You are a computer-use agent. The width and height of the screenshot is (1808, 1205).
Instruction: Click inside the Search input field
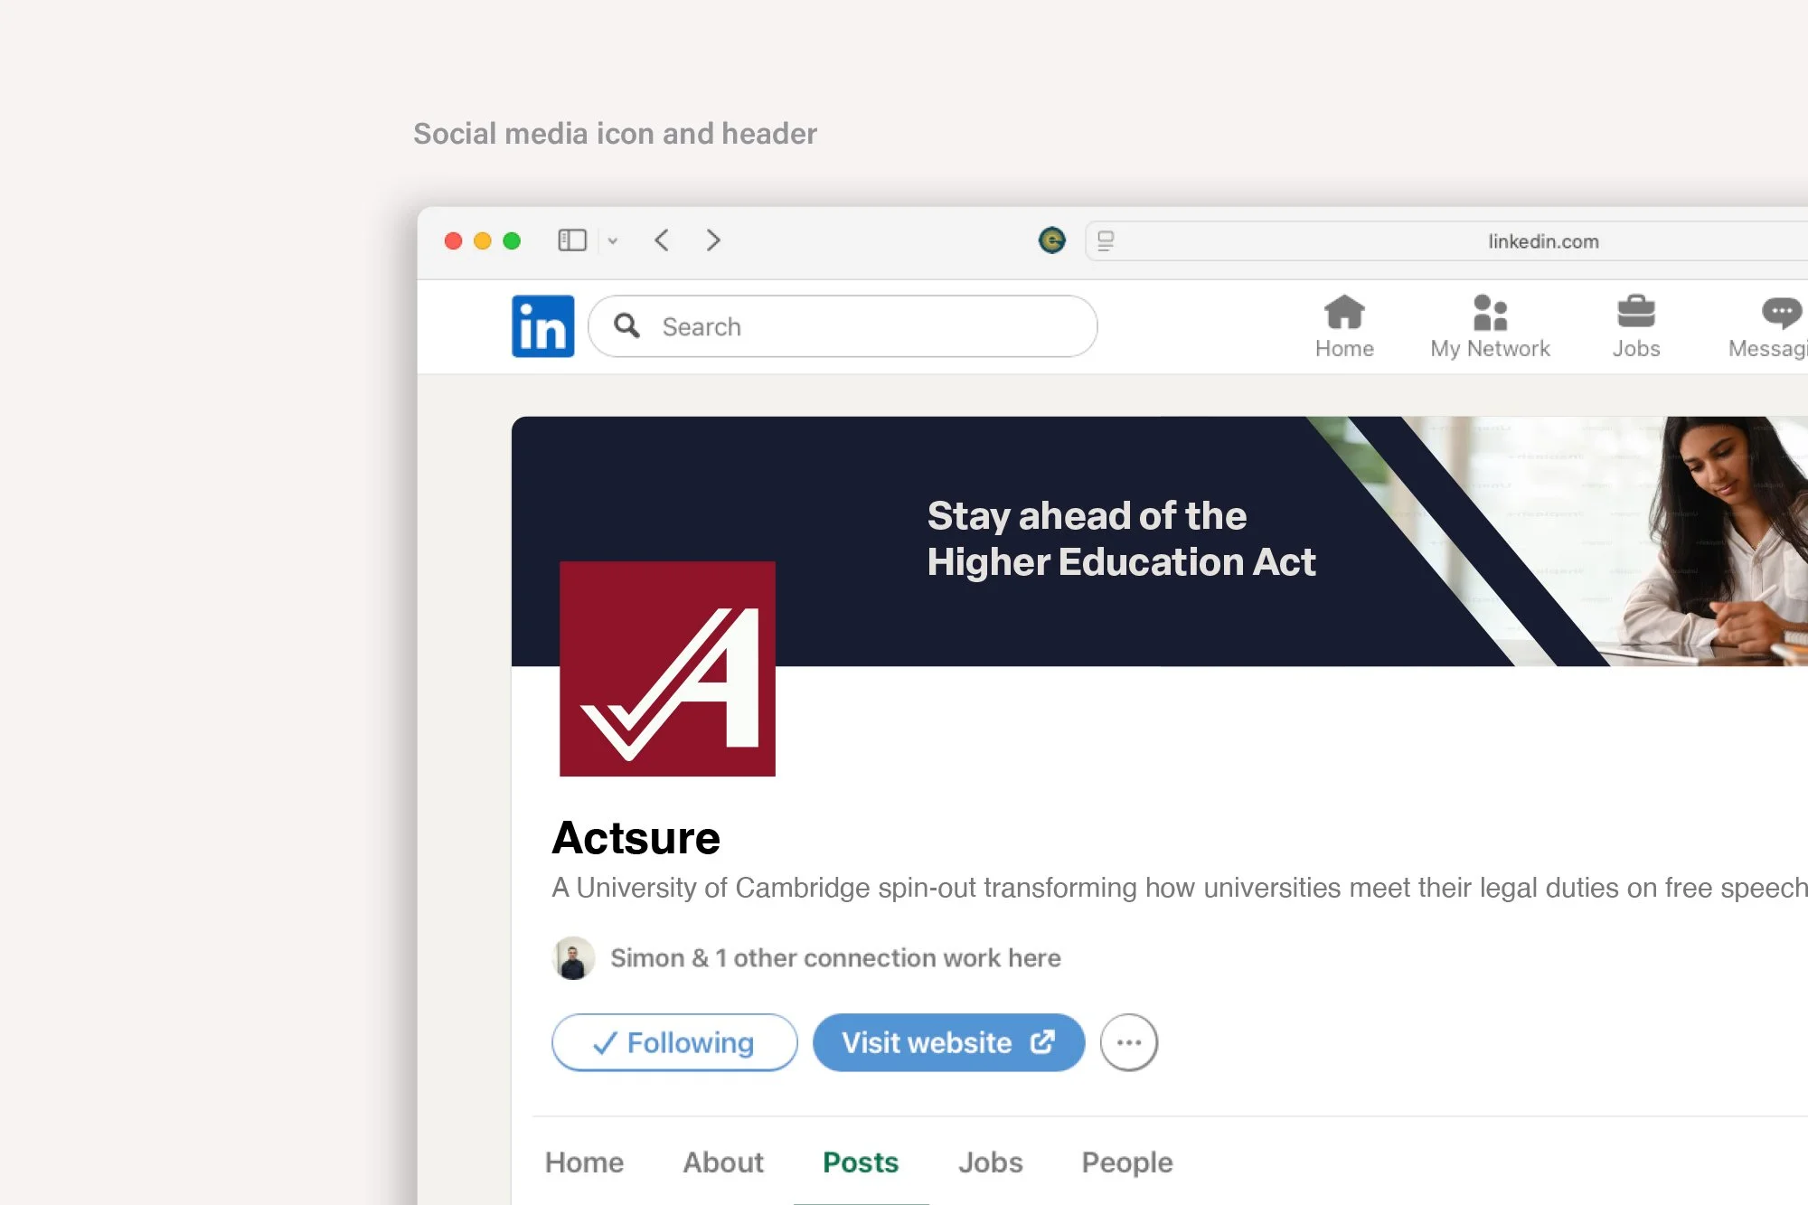(814, 326)
